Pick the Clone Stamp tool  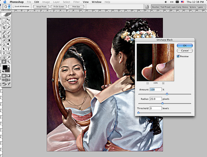tap(4, 37)
